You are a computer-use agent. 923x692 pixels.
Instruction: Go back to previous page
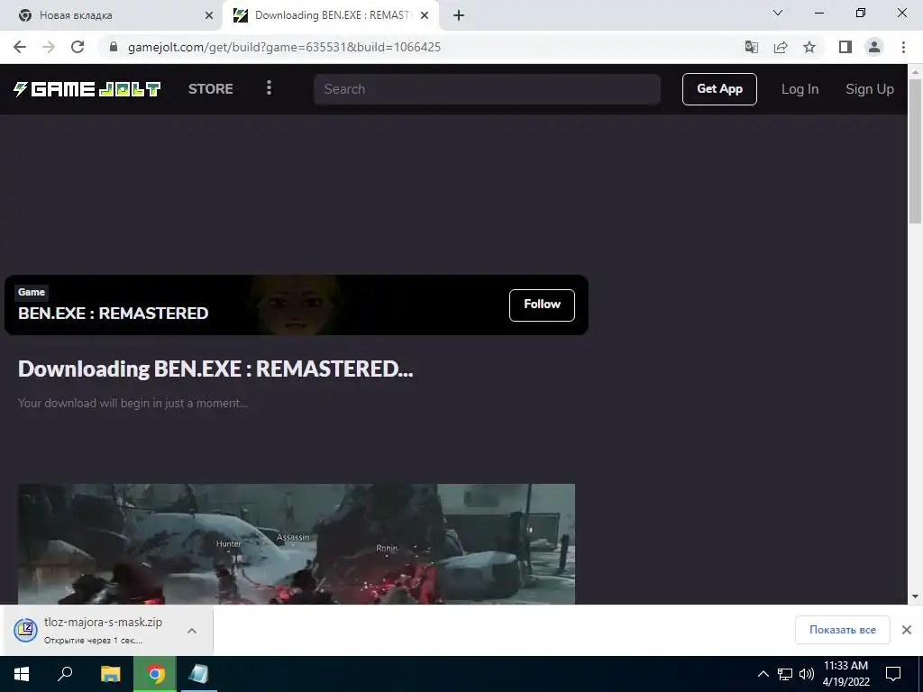tap(20, 47)
